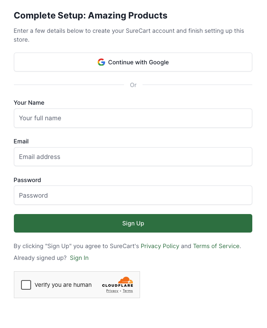Open Cloudflare's small Terms link
The height and width of the screenshot is (328, 267).
(128, 291)
